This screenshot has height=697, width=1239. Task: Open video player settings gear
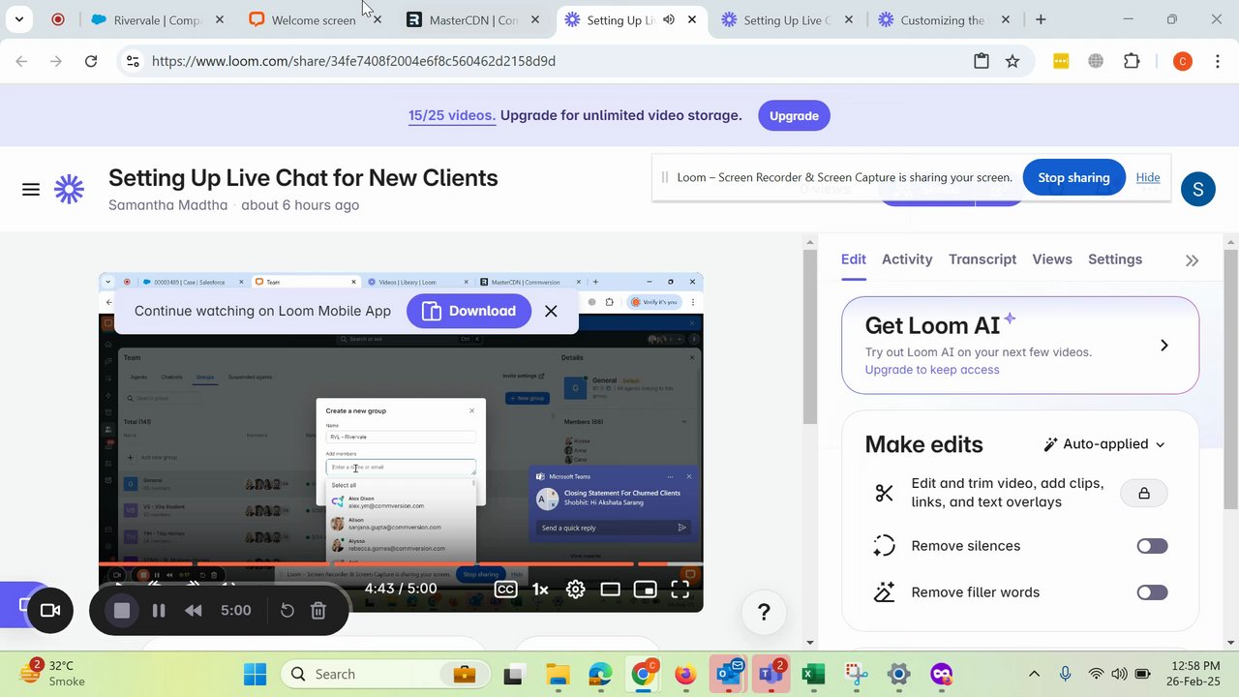(x=575, y=589)
